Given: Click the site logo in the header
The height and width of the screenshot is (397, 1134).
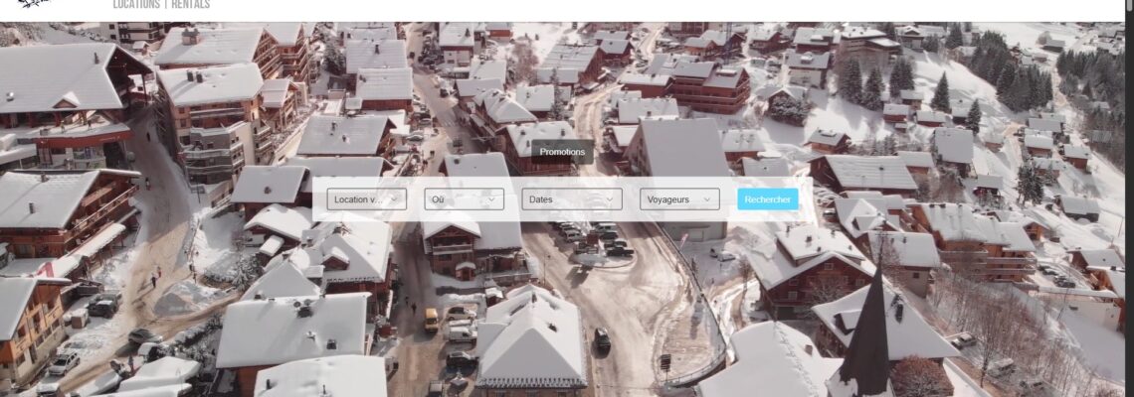Looking at the screenshot, I should [x=35, y=4].
